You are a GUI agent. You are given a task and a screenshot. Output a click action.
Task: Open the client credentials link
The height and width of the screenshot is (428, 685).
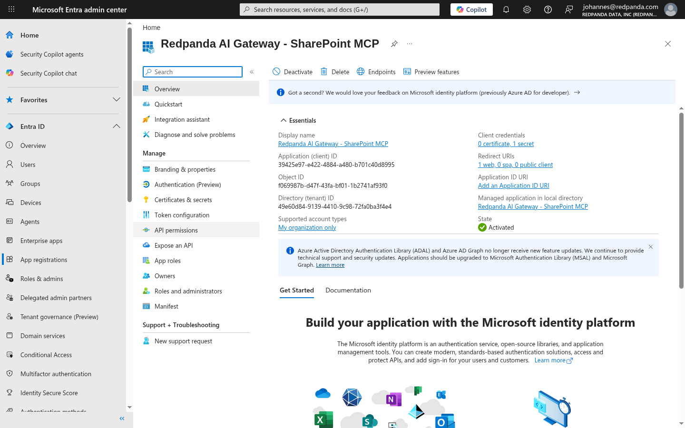click(506, 144)
